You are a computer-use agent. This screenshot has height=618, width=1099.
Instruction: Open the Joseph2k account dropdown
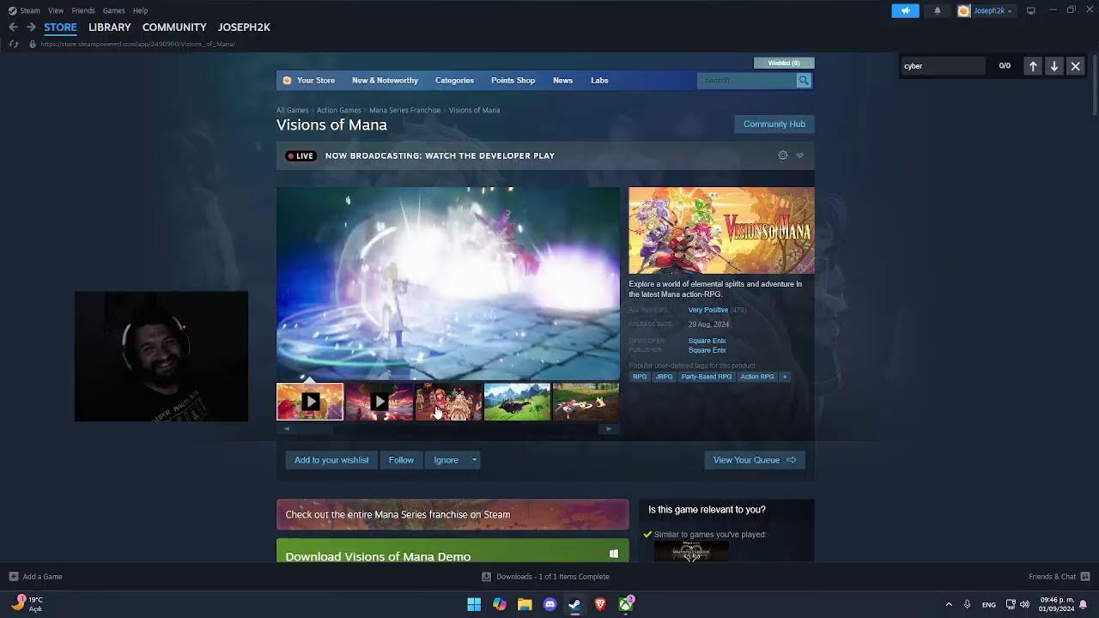pos(985,10)
